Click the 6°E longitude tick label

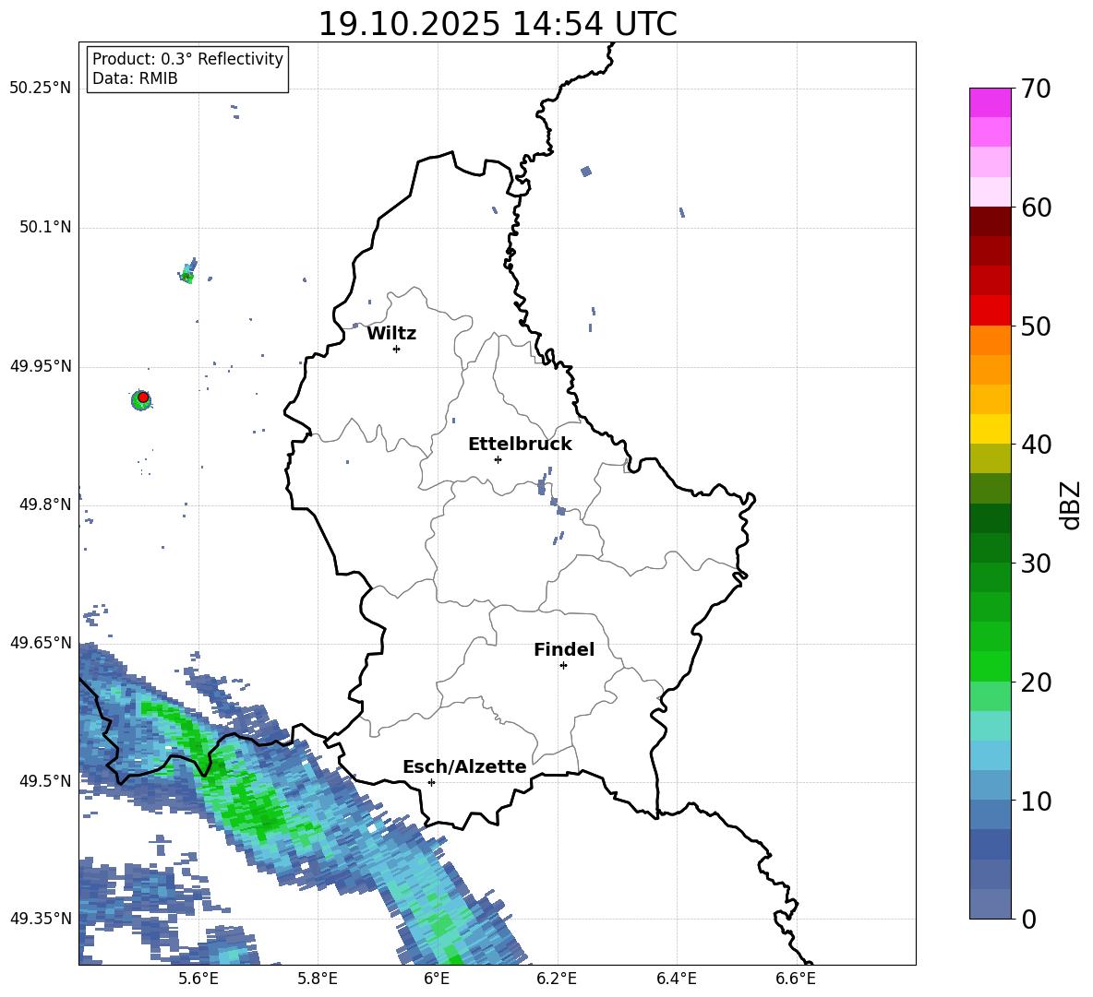(437, 979)
